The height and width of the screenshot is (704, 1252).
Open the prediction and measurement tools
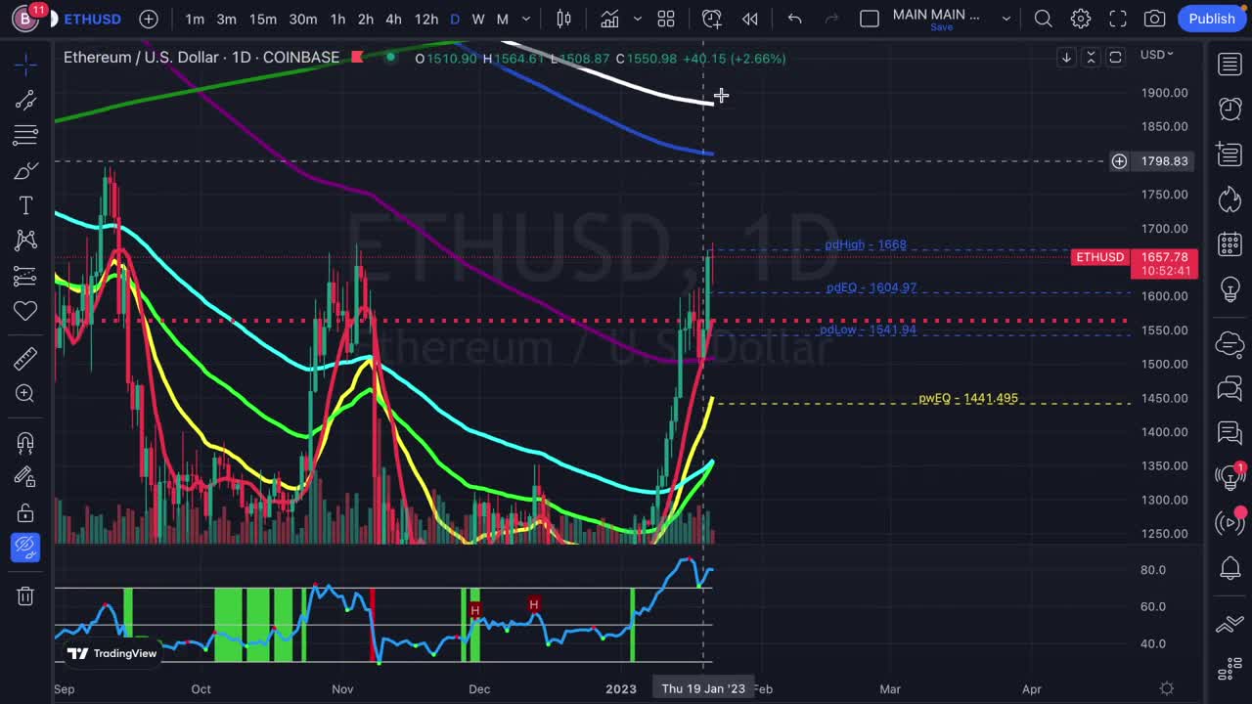pos(25,277)
